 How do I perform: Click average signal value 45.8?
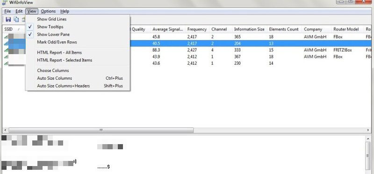pyautogui.click(x=156, y=37)
